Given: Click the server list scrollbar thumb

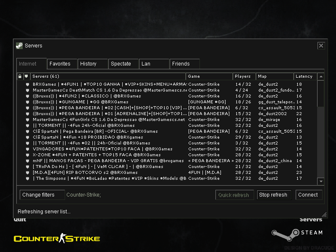Looking at the screenshot, I should pyautogui.click(x=321, y=93).
